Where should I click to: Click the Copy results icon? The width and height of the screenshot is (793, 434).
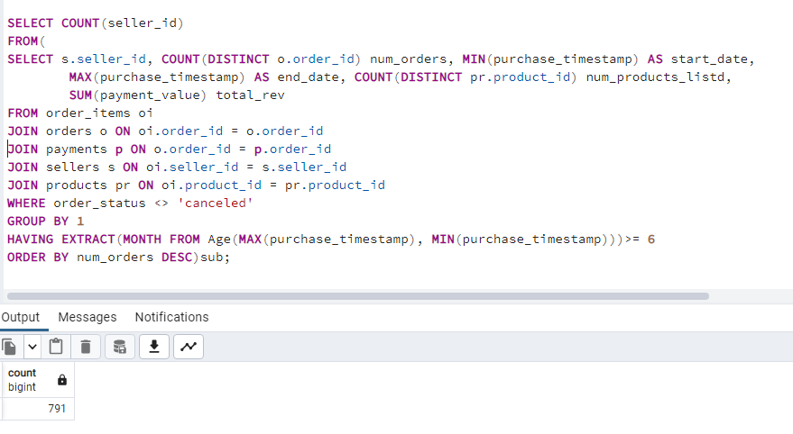(x=10, y=347)
